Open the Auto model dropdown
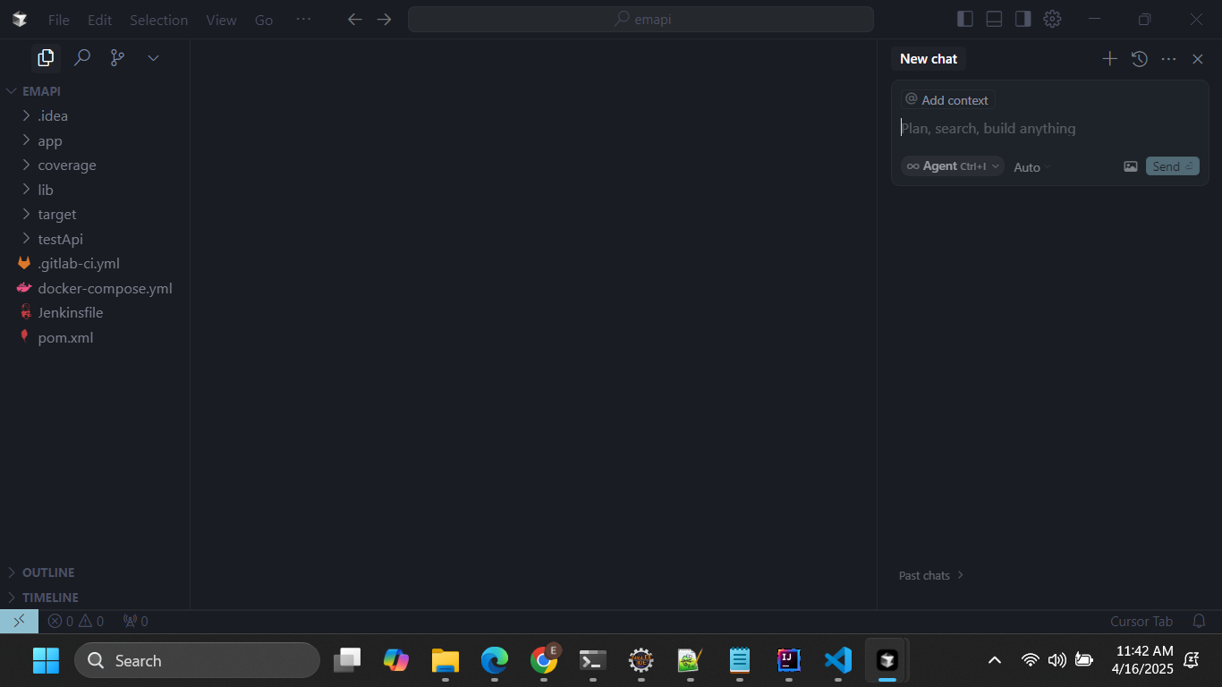The width and height of the screenshot is (1222, 687). pyautogui.click(x=1032, y=167)
